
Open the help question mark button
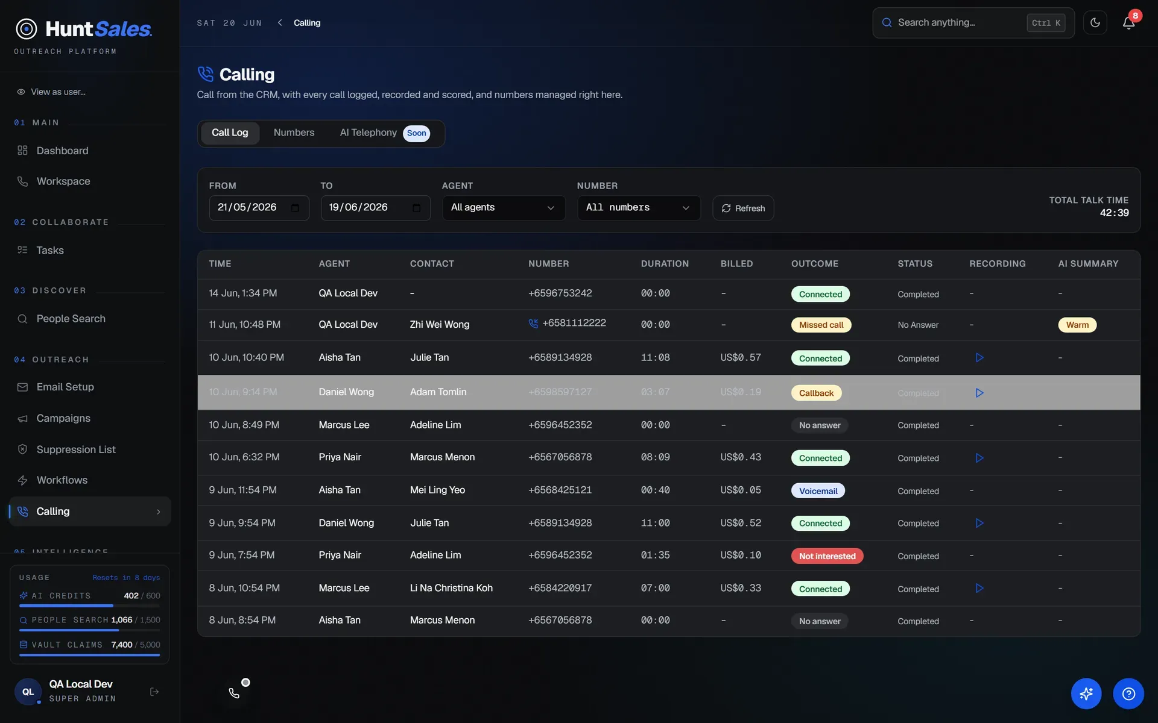[1128, 694]
